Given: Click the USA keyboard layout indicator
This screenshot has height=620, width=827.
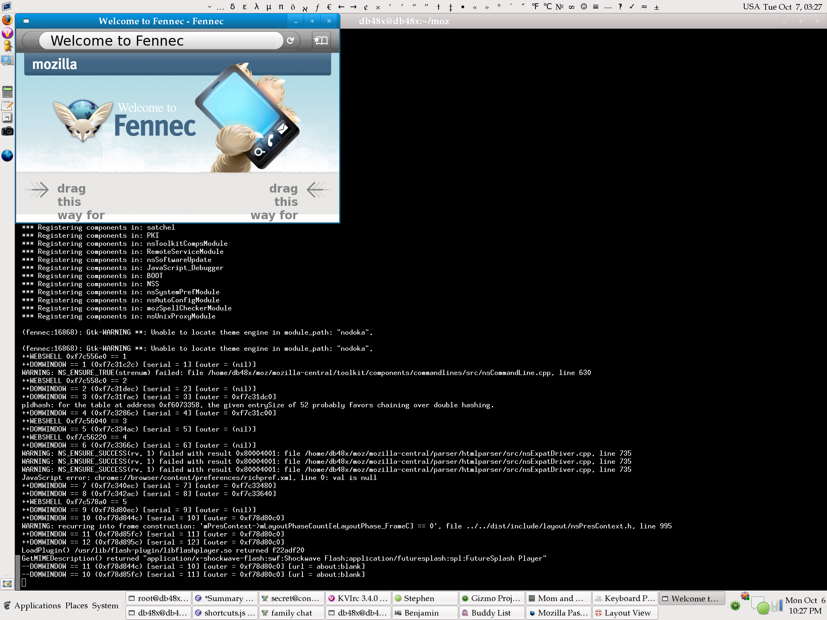Looking at the screenshot, I should click(751, 7).
